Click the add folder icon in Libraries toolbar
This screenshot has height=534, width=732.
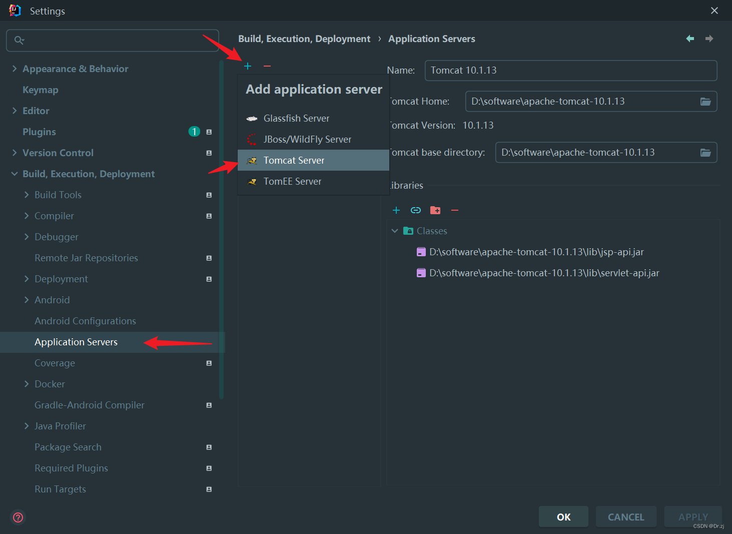coord(435,210)
